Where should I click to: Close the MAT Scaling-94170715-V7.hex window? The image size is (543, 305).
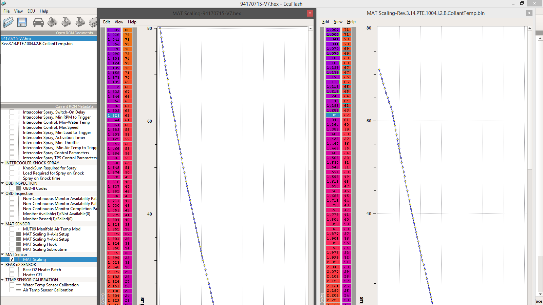point(310,13)
